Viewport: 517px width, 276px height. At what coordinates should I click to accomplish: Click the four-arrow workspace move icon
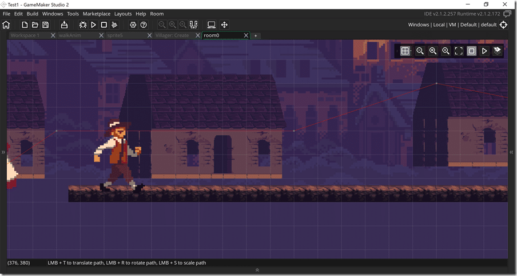(224, 25)
